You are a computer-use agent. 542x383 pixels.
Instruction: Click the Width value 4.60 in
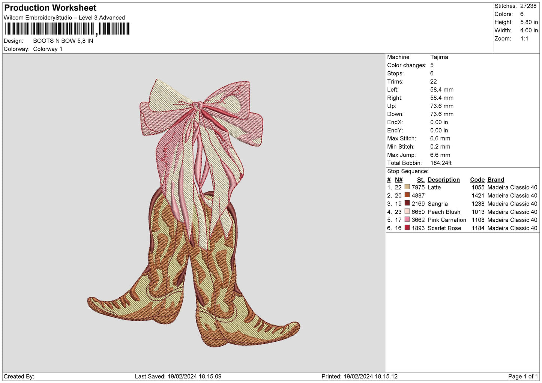point(529,30)
